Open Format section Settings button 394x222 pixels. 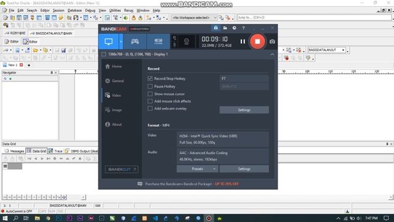244,169
